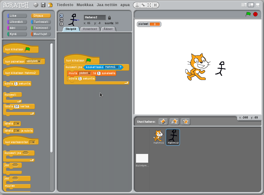Click the pisteet variable monitor on stage
This screenshot has height=195, width=264.
click(149, 24)
